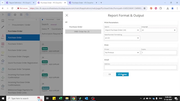
Task: Close the Report Format & Output dialog
Action: pyautogui.click(x=67, y=15)
